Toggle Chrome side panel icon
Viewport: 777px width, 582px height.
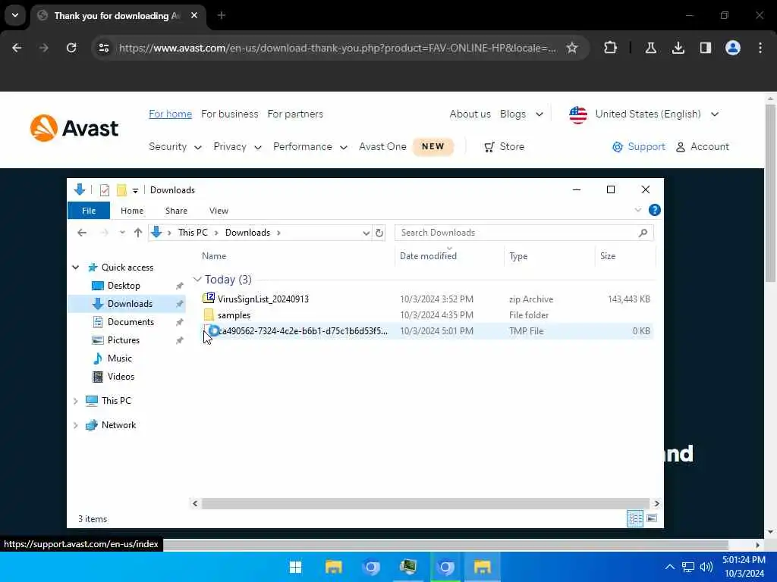coord(705,48)
